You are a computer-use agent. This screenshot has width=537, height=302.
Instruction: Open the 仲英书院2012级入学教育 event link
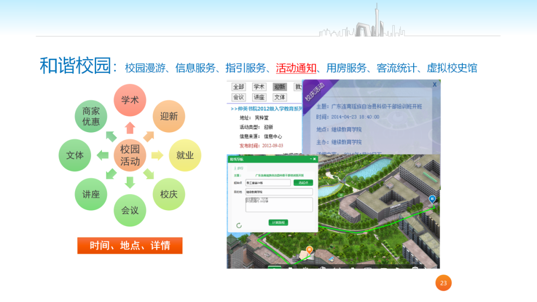pos(267,109)
